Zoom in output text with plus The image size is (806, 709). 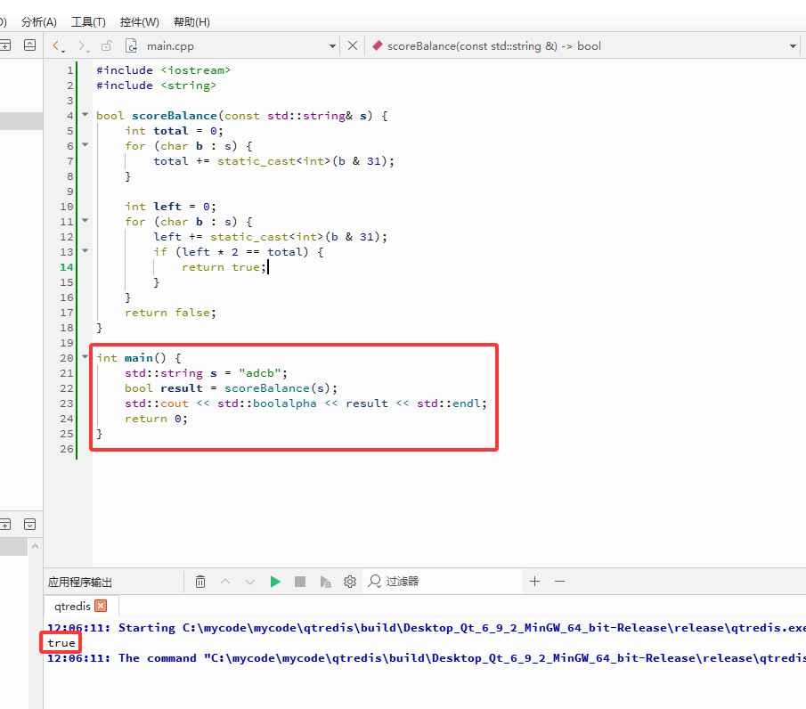(534, 582)
